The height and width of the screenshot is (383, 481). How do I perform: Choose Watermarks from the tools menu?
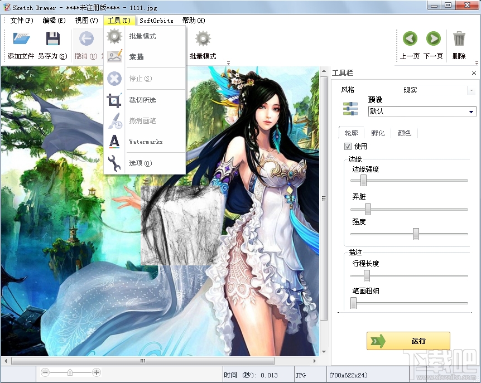pyautogui.click(x=145, y=142)
